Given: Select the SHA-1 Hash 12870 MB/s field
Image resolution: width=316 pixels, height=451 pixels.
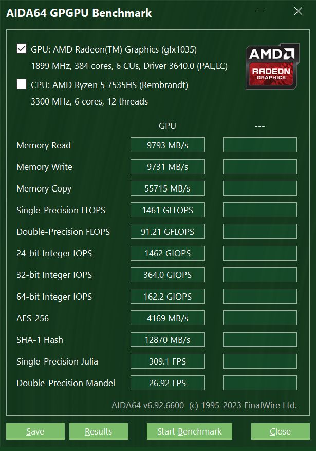Looking at the screenshot, I should click(x=168, y=340).
